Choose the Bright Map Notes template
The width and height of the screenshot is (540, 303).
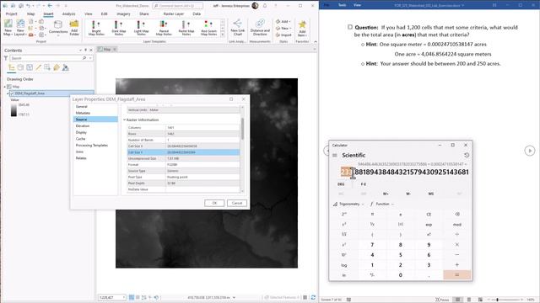(96, 28)
